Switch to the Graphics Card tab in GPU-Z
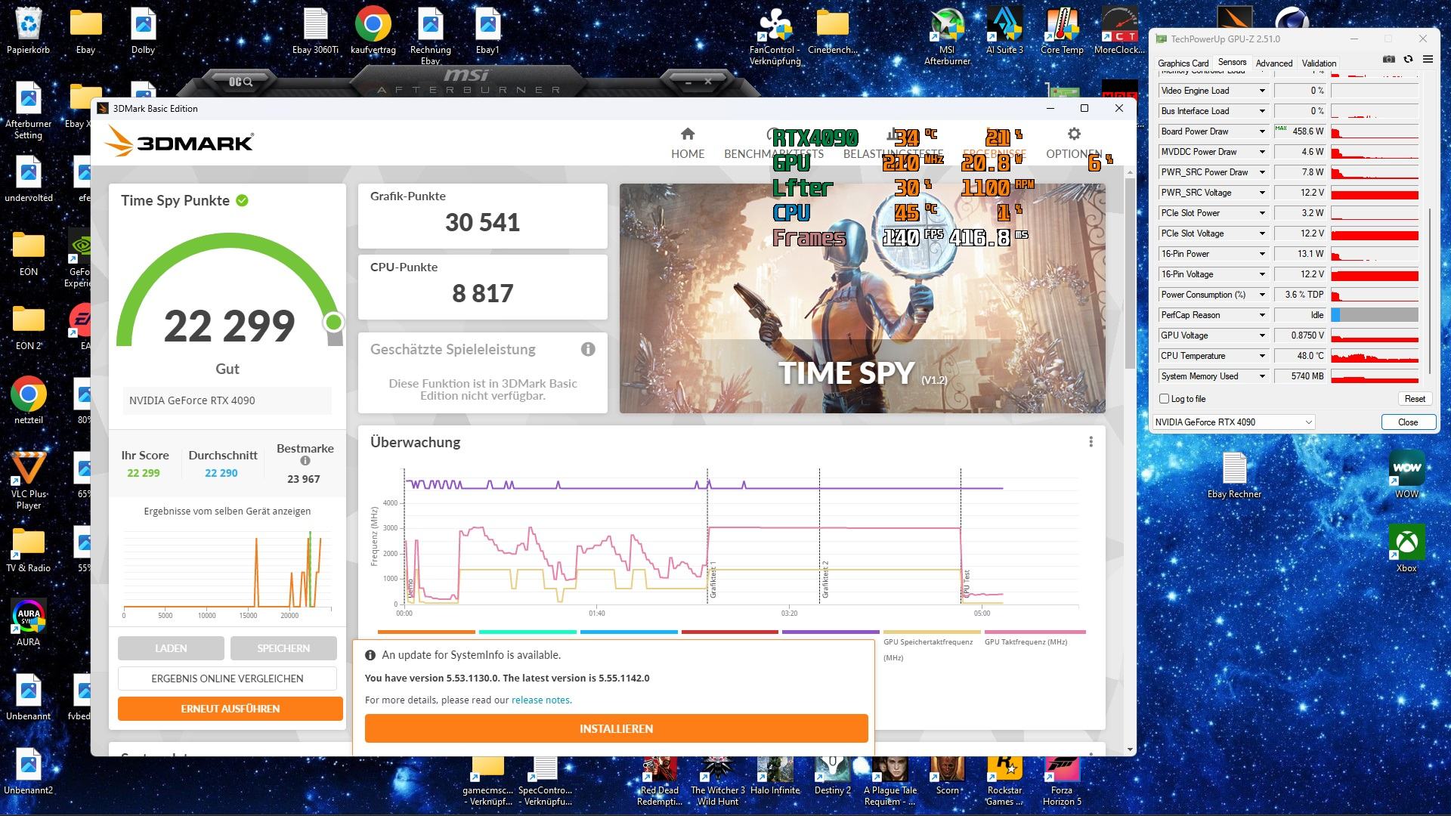The width and height of the screenshot is (1451, 816). 1183,63
